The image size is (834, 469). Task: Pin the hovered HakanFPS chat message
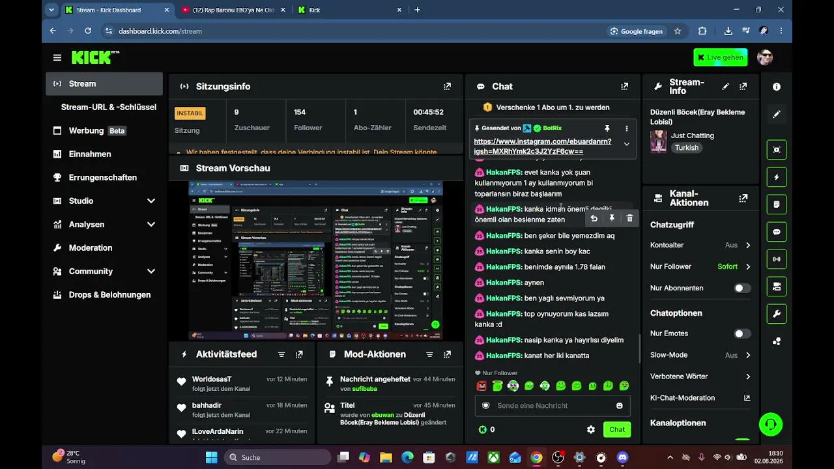tap(612, 218)
